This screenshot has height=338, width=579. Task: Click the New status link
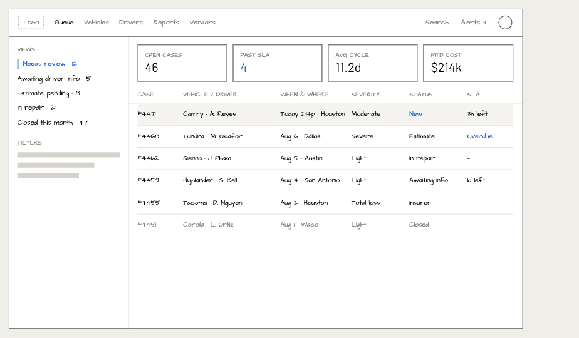[415, 114]
